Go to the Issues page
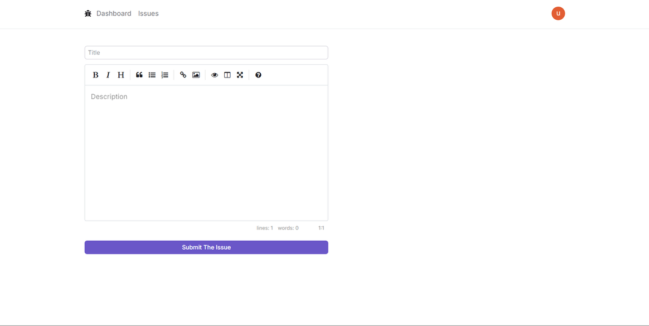 pyautogui.click(x=148, y=14)
